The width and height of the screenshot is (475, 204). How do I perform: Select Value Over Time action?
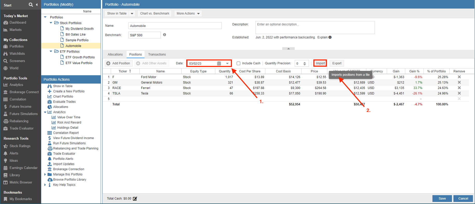point(69,117)
